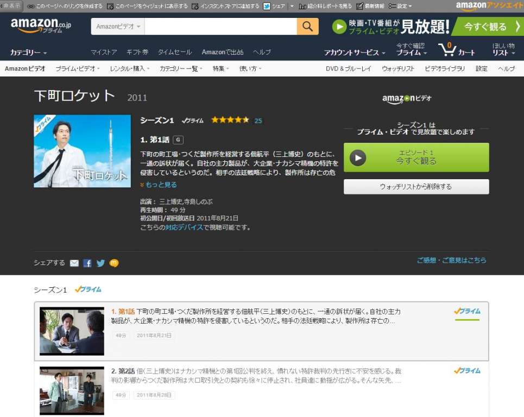Open the Amazon.co.jp Prime logo
The height and width of the screenshot is (417, 524).
(x=41, y=26)
